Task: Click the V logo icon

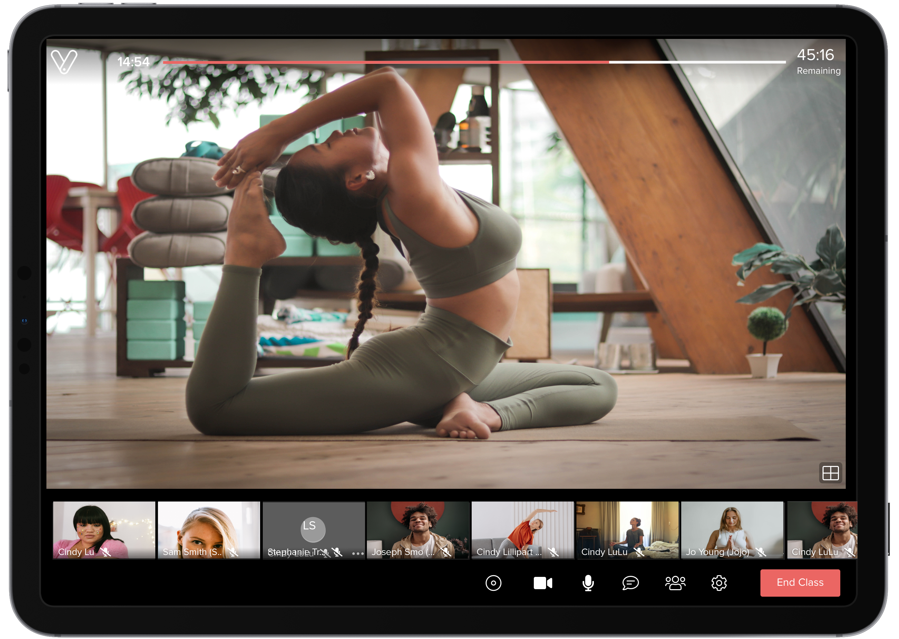Action: (x=64, y=61)
